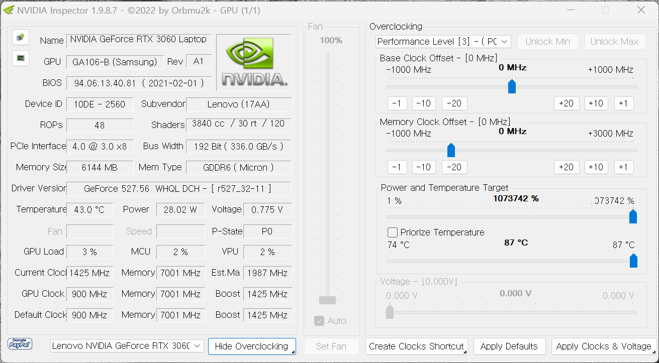Click Base Clock Offset +1 button
659x363 pixels.
click(623, 103)
